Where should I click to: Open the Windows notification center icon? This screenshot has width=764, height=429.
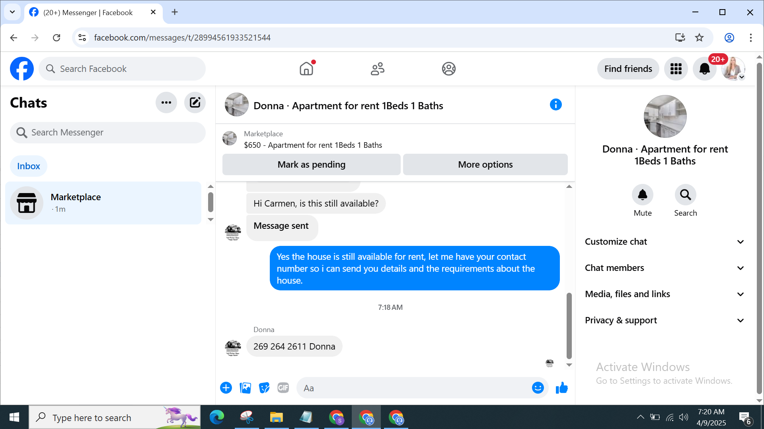(745, 418)
